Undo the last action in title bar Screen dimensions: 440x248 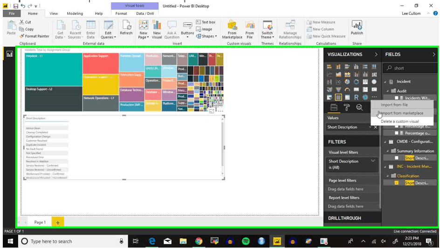point(23,6)
